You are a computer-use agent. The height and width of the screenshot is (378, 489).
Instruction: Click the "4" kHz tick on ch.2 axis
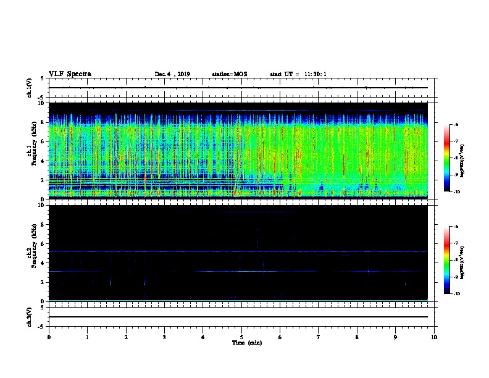43,263
